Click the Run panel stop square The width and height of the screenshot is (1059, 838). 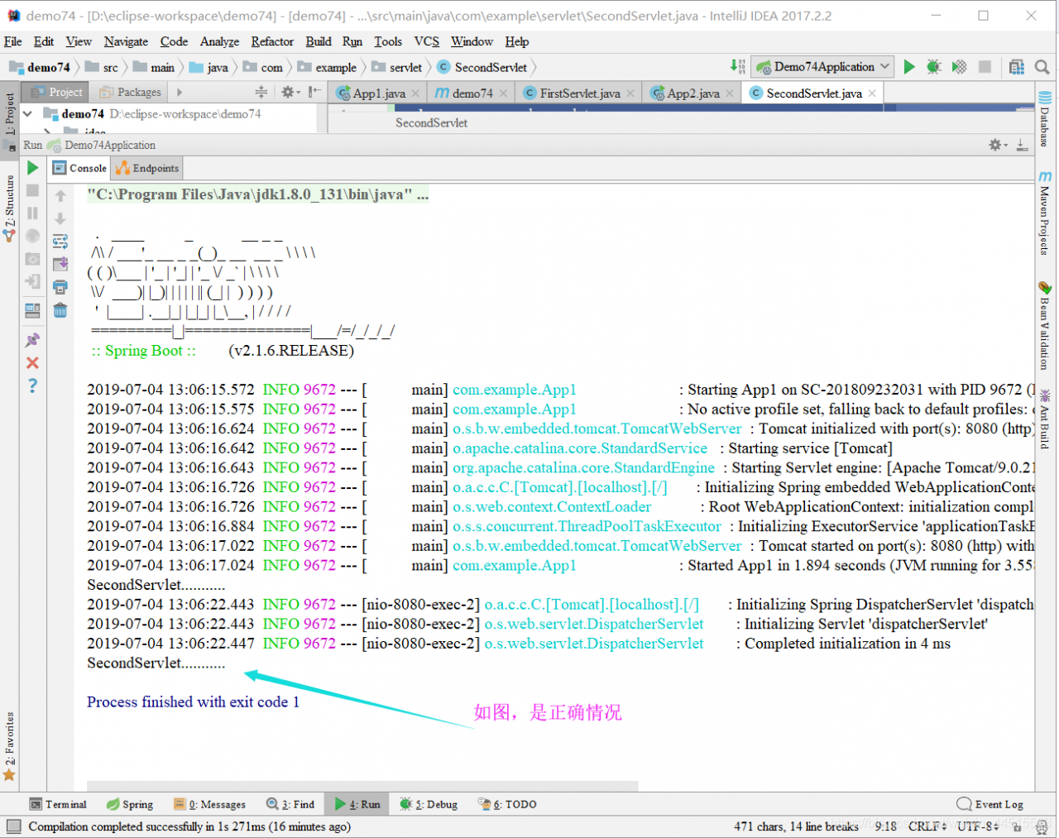pos(32,190)
